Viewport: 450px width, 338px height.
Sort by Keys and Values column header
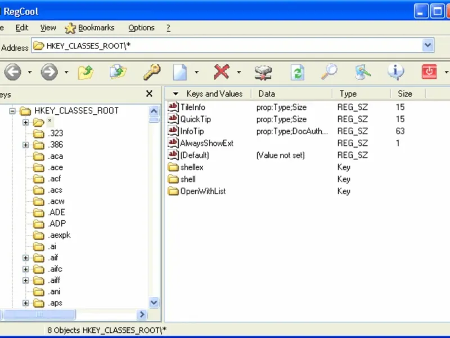(208, 94)
